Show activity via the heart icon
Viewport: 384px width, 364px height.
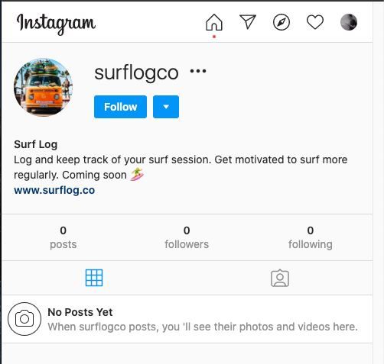pos(315,22)
